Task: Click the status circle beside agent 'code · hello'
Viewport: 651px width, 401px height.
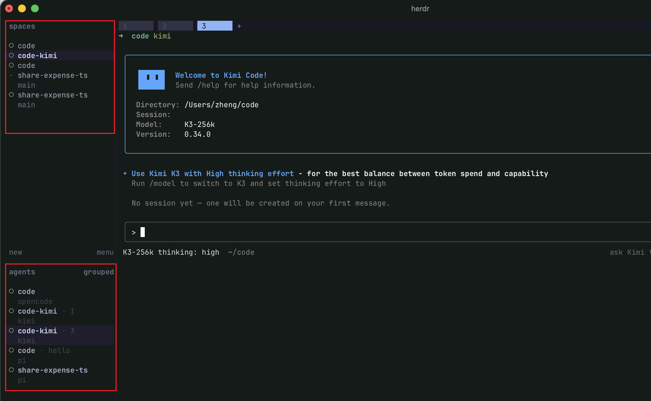Action: [x=12, y=350]
